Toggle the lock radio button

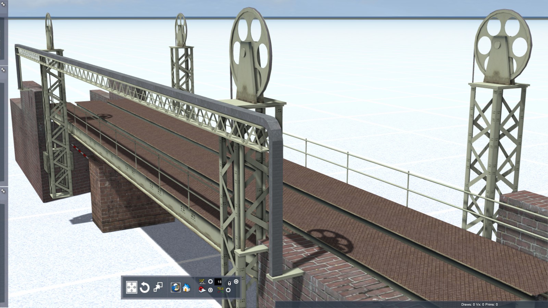click(x=236, y=282)
